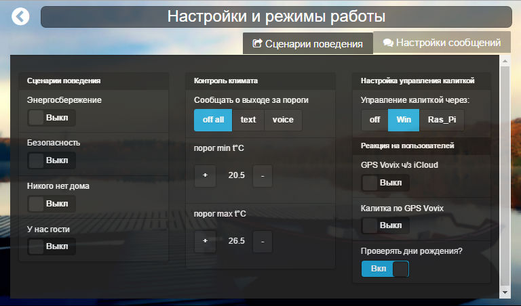Image resolution: width=521 pixels, height=306 pixels.
Task: Decrease порог min t°C with minus button
Action: (x=263, y=176)
